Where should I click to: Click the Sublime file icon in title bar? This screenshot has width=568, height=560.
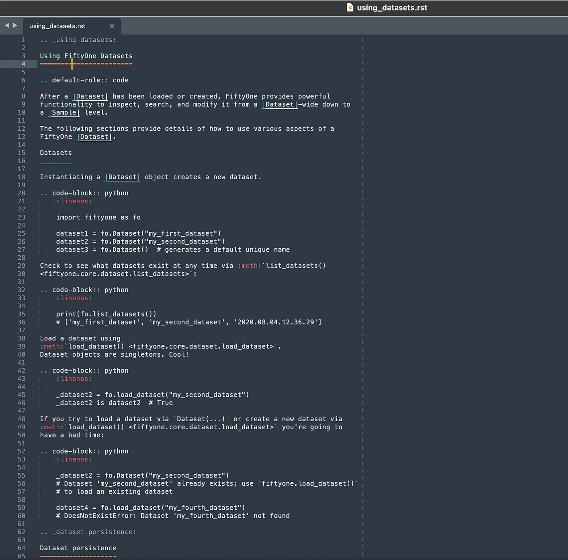(x=350, y=8)
